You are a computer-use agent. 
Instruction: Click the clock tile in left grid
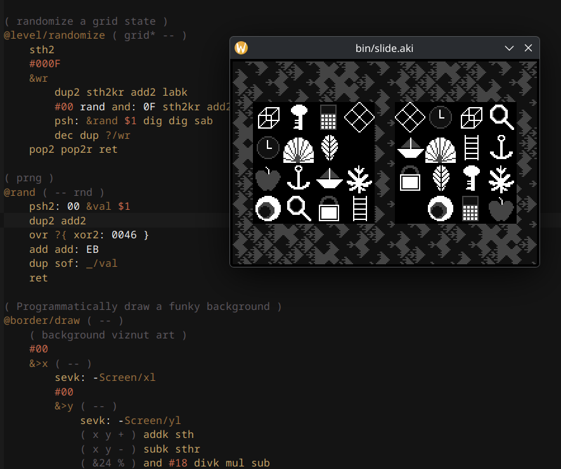click(268, 148)
